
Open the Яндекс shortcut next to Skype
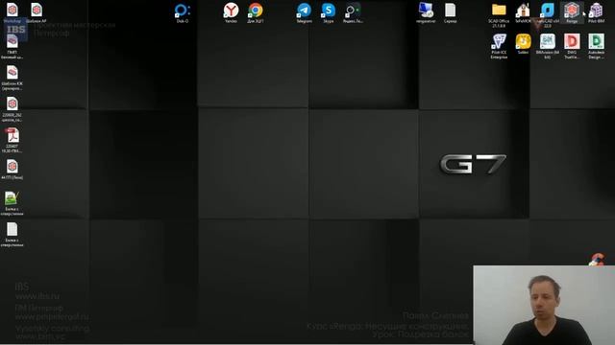coord(353,11)
